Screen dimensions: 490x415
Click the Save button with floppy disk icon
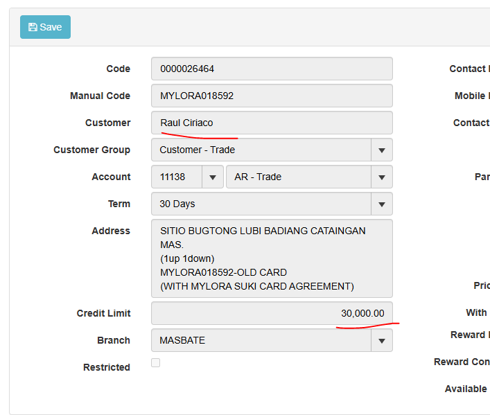(45, 27)
